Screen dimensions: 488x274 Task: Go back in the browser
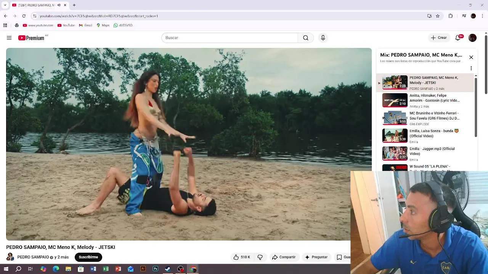pyautogui.click(x=5, y=16)
